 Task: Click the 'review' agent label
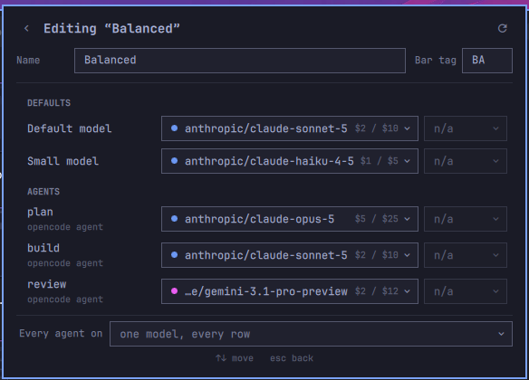pos(47,284)
